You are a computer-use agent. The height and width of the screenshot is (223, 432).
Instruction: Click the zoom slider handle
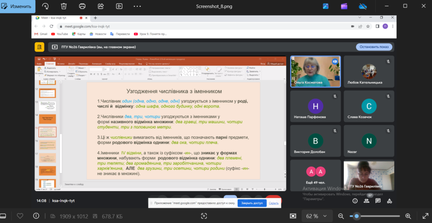pos(356,216)
